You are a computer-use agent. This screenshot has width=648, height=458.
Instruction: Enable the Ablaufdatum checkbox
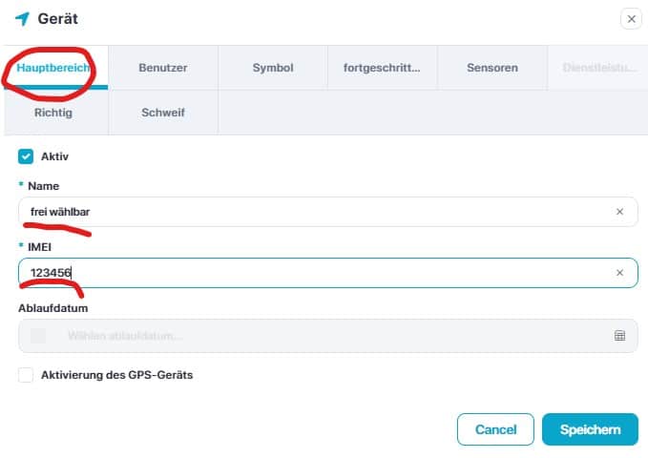(38, 336)
